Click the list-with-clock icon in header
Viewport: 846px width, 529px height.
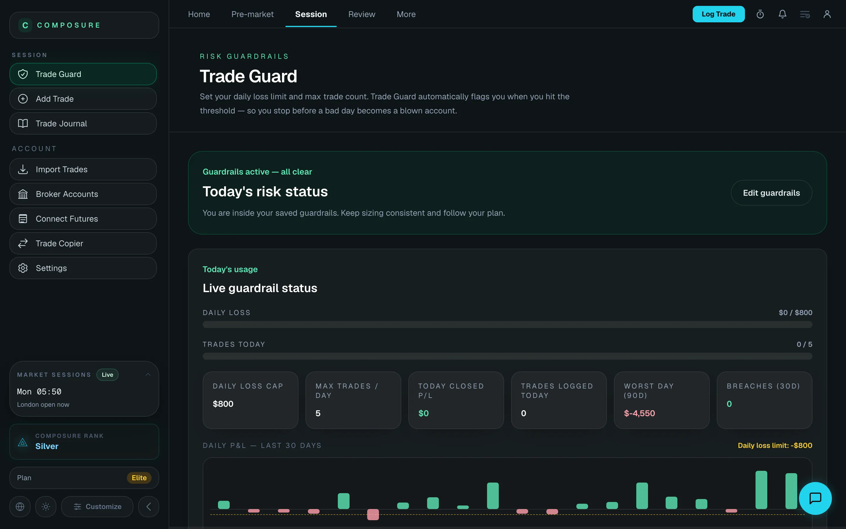805,14
